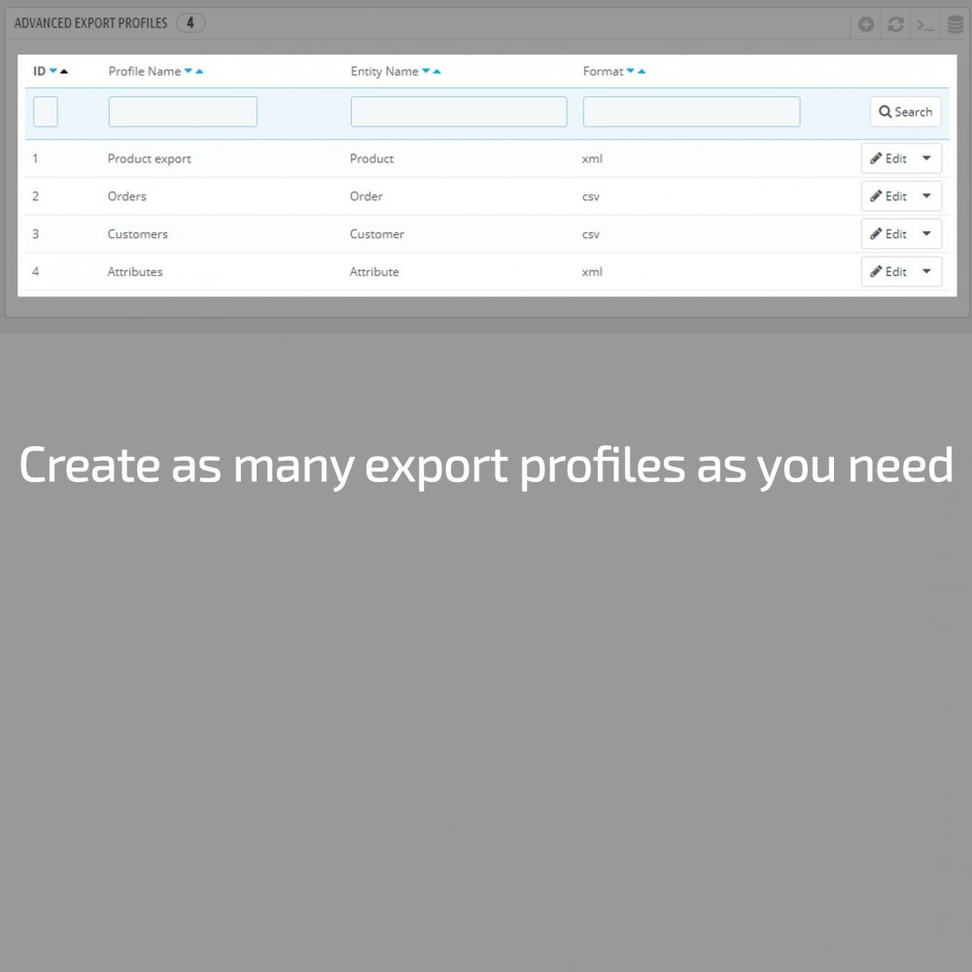Click the ID filter box
This screenshot has height=972, width=972.
tap(45, 112)
